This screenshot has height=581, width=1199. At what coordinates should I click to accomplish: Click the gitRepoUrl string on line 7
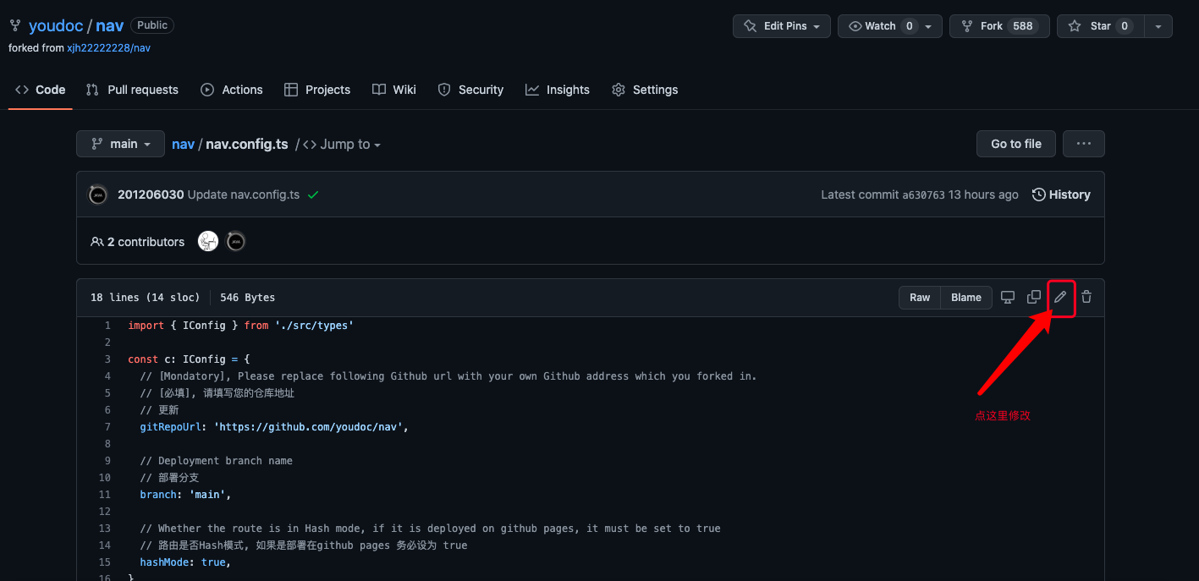(309, 427)
